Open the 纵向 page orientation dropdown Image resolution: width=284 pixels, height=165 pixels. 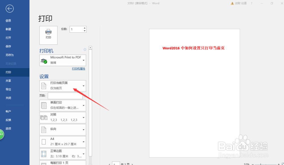83,130
